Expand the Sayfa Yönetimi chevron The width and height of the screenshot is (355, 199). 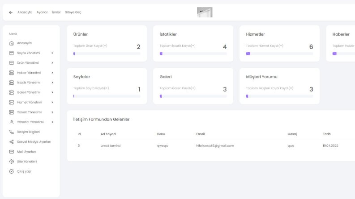[52, 53]
